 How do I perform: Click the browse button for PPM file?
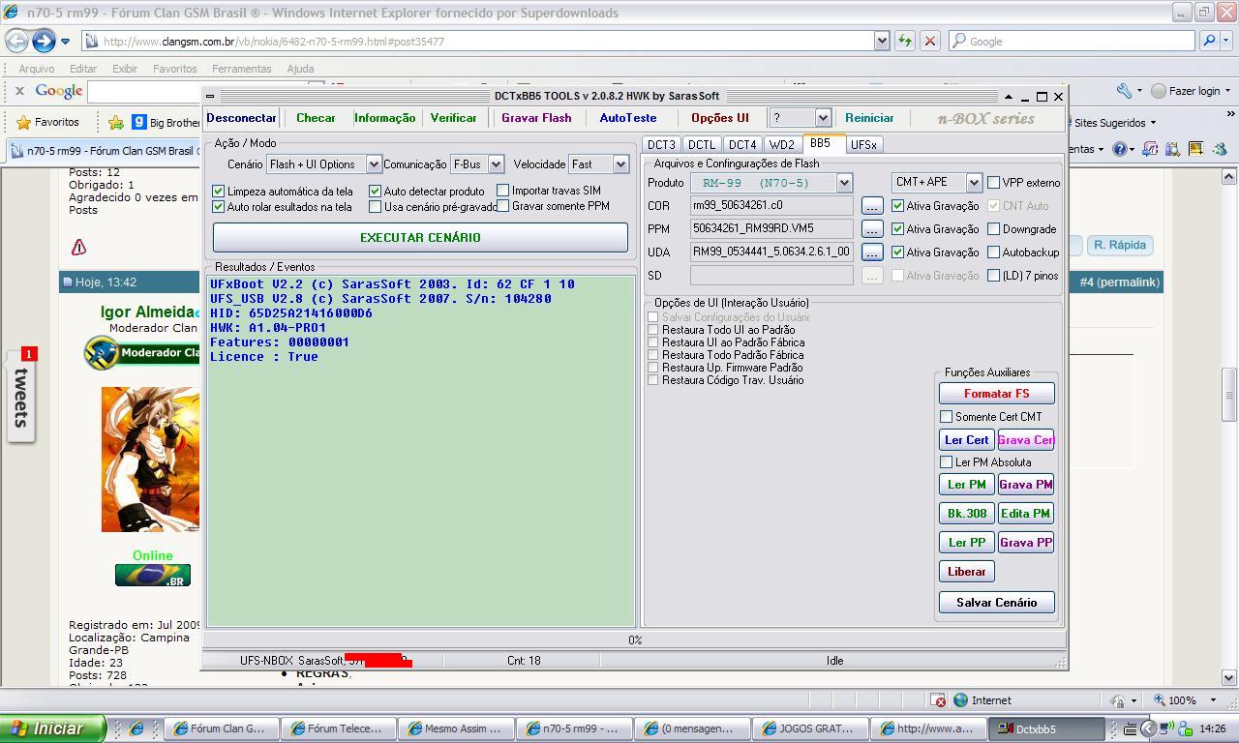coord(871,229)
